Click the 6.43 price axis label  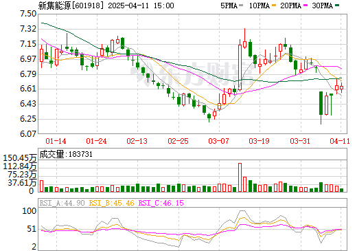(28, 104)
